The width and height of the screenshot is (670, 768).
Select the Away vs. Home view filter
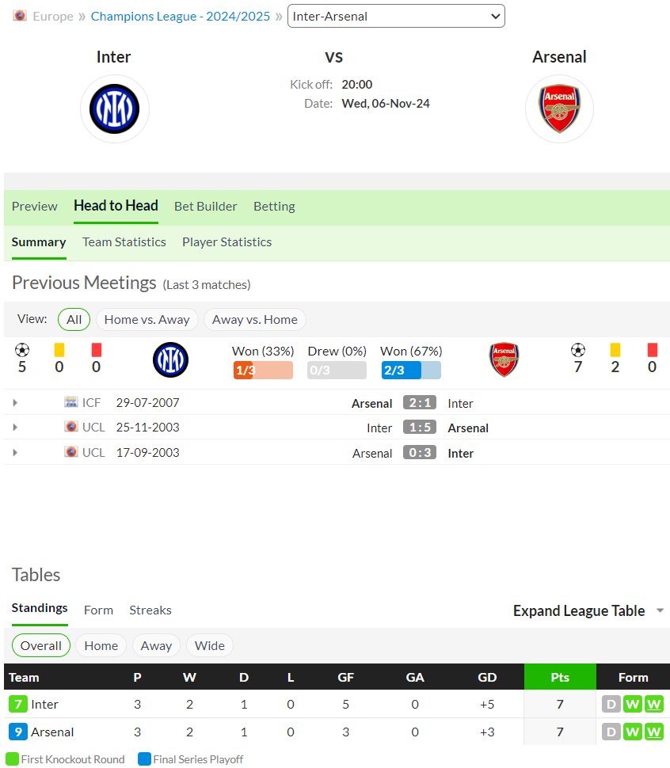[255, 319]
